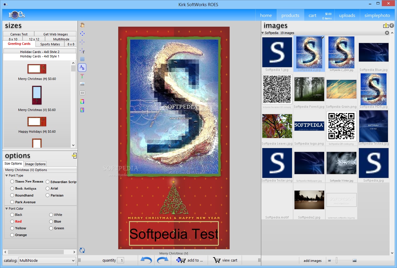
Task: Click the quantity input field
Action: click(121, 260)
